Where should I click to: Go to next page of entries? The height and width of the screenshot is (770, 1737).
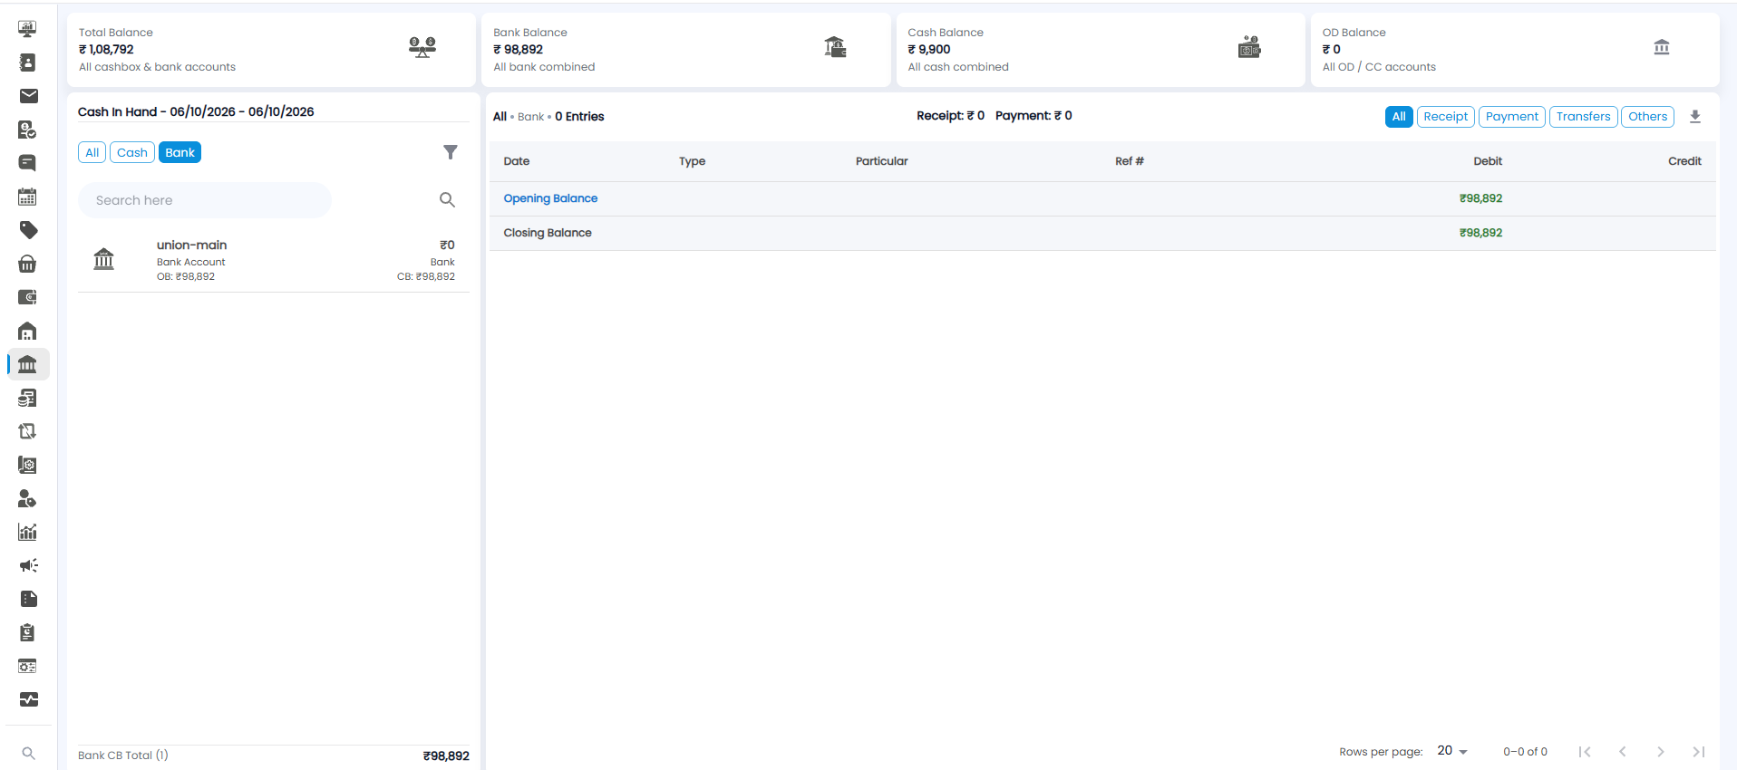point(1661,752)
